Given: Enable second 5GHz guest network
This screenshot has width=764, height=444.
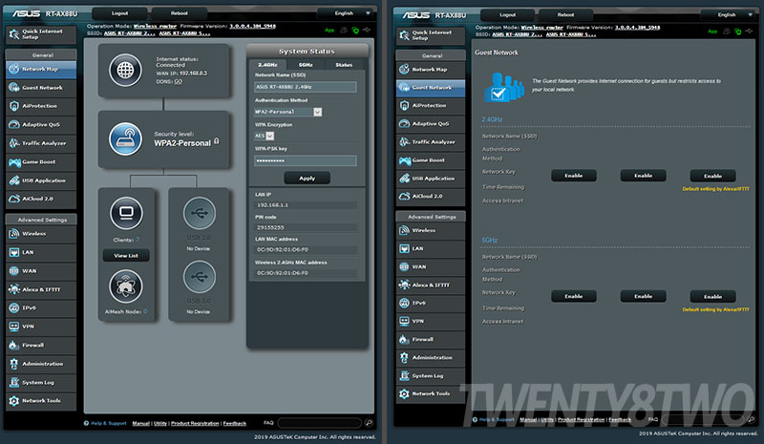Looking at the screenshot, I should (x=643, y=296).
